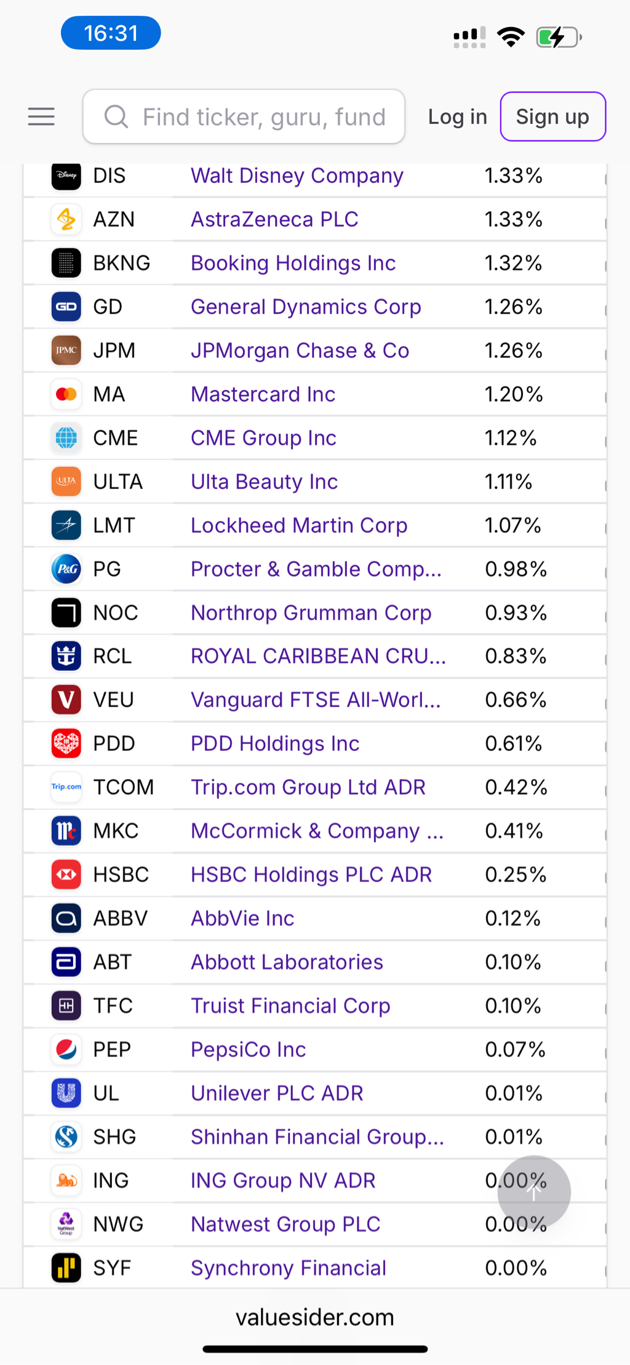Tap the Procter & Gamble logo icon

pyautogui.click(x=66, y=569)
